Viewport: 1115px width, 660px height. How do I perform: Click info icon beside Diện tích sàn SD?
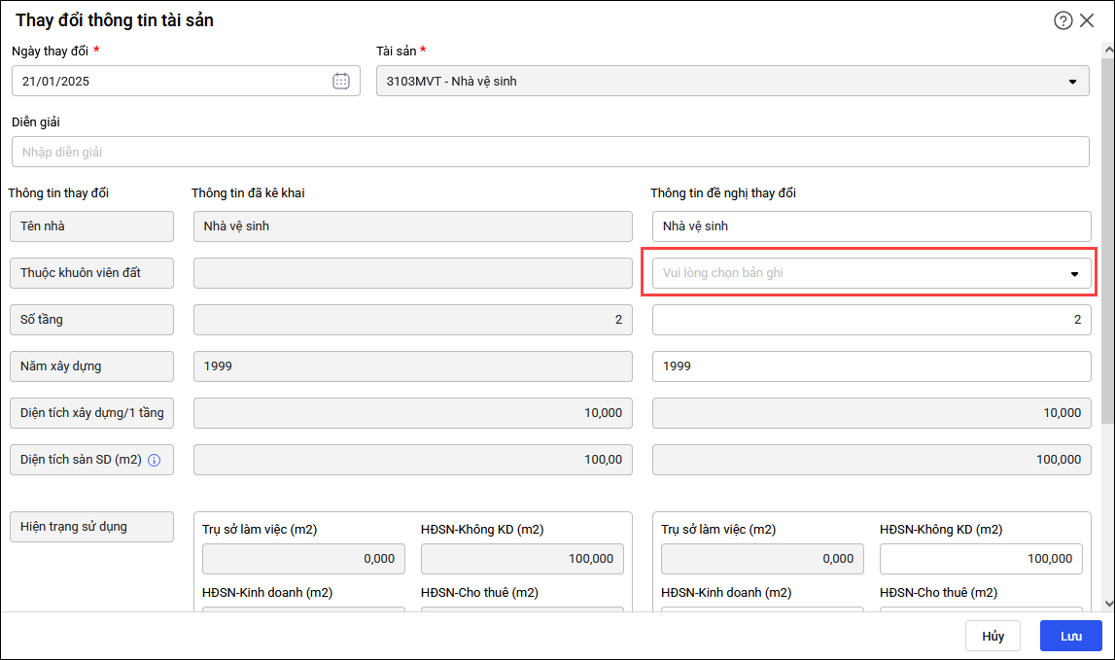(x=154, y=460)
